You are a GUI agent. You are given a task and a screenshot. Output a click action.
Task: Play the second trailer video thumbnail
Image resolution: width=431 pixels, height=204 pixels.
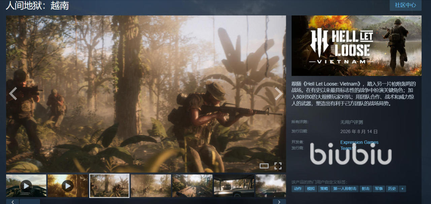click(68, 186)
